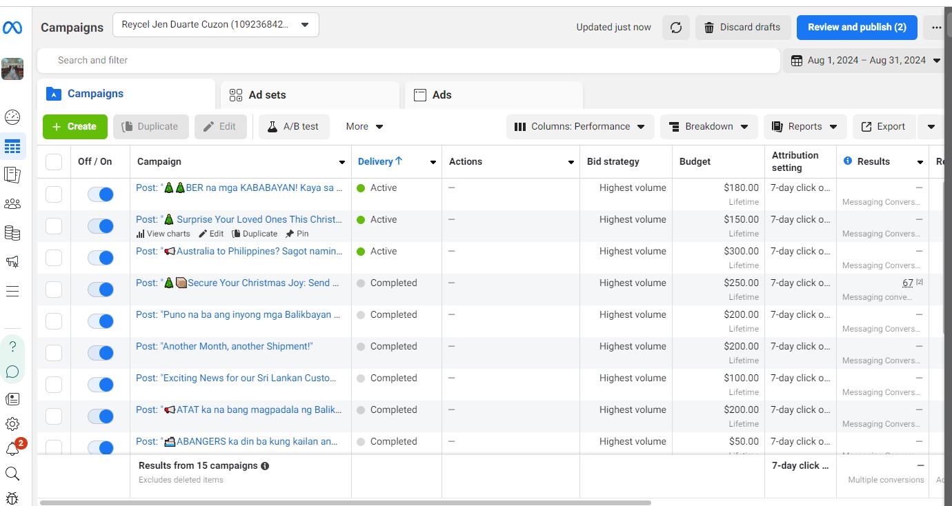Open the three-dot more options menu

point(936,28)
